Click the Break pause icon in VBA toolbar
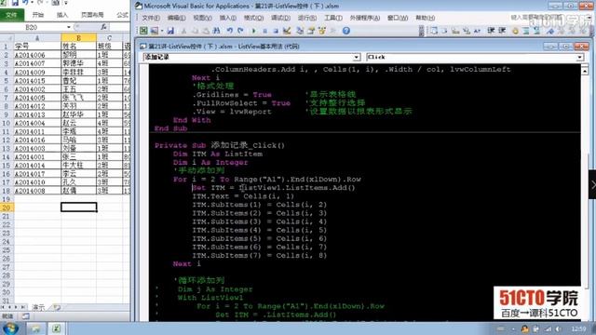Image resolution: width=596 pixels, height=335 pixels. point(264,31)
